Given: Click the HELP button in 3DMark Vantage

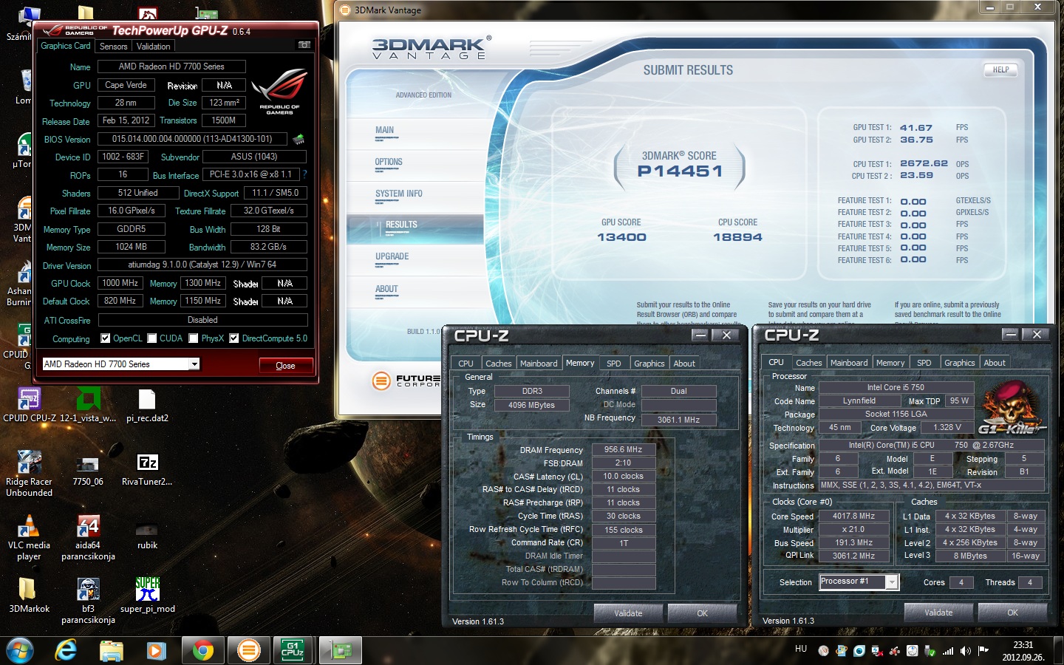Looking at the screenshot, I should [x=1000, y=69].
